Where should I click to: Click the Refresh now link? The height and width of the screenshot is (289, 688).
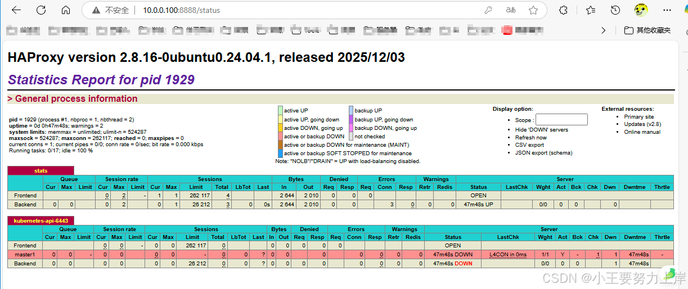pos(530,137)
